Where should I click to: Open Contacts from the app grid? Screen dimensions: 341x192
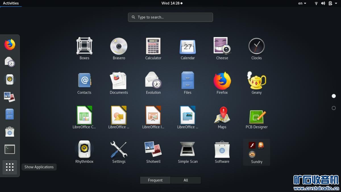(84, 83)
